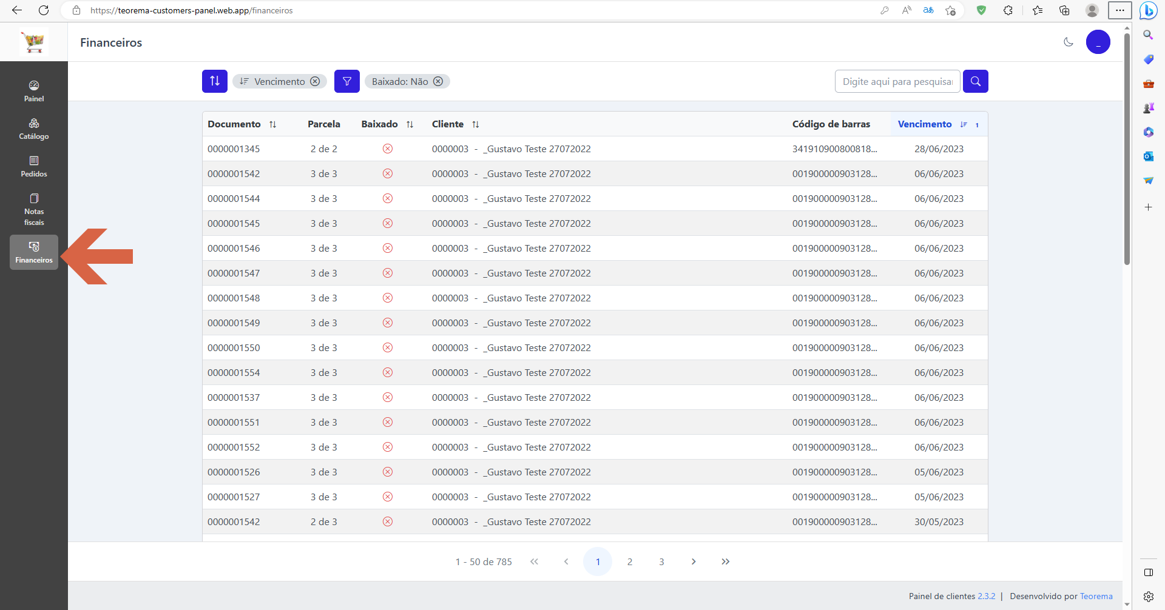Go to Pedidos in the sidebar
This screenshot has height=610, width=1165.
point(34,166)
